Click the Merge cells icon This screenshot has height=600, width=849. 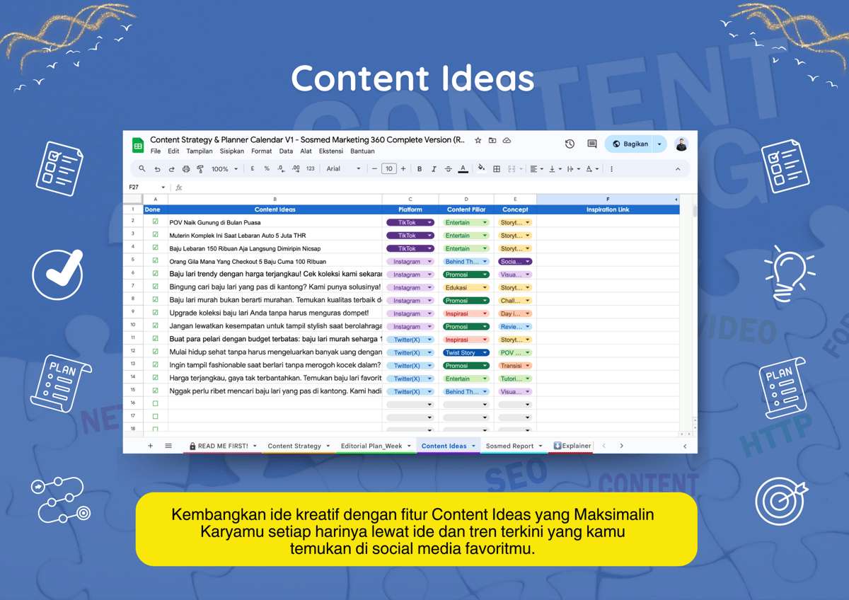point(510,168)
